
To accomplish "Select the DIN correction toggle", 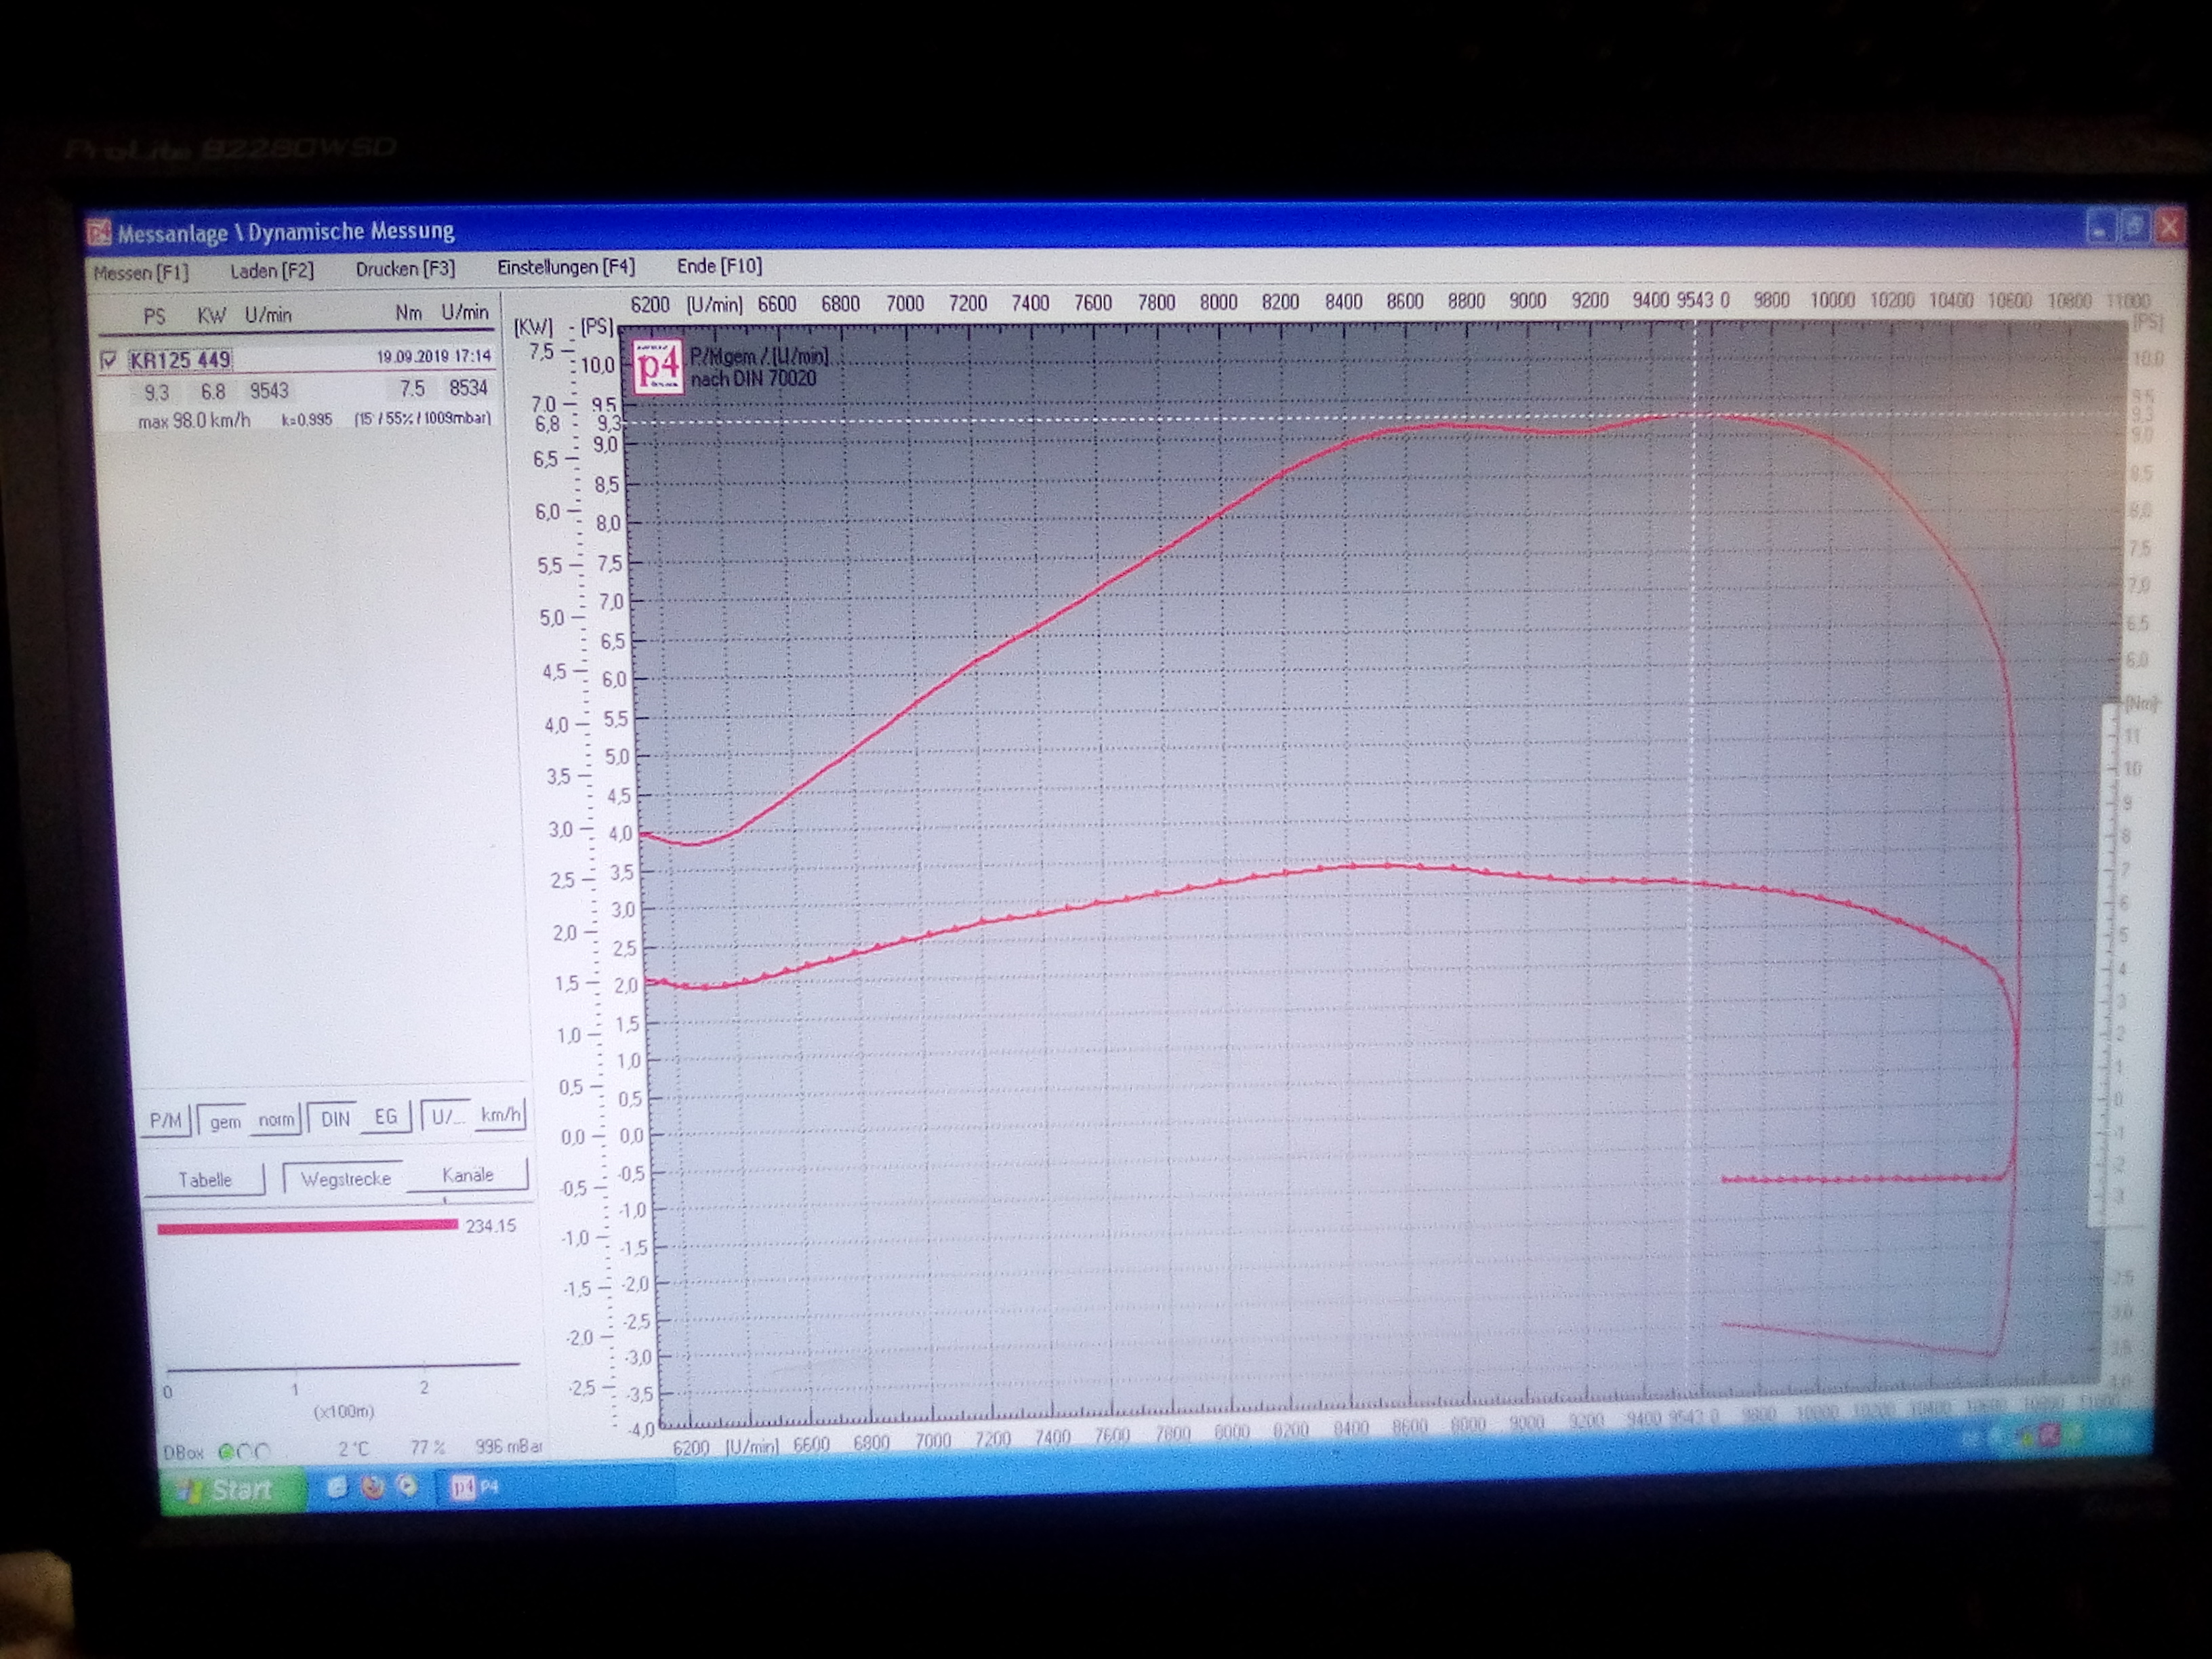I will click(x=335, y=1119).
